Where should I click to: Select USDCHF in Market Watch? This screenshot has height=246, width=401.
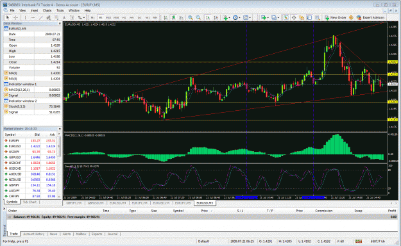point(15,163)
